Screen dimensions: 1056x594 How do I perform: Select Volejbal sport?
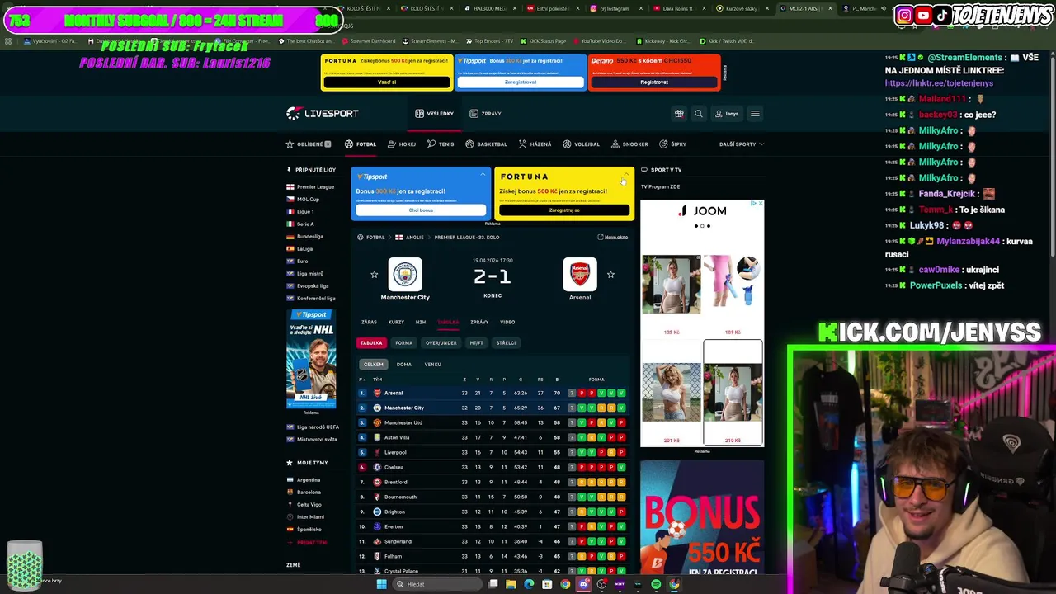click(582, 144)
